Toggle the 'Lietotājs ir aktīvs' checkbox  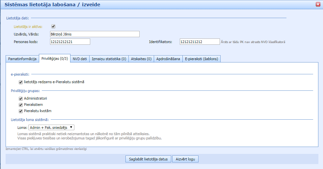[53, 27]
